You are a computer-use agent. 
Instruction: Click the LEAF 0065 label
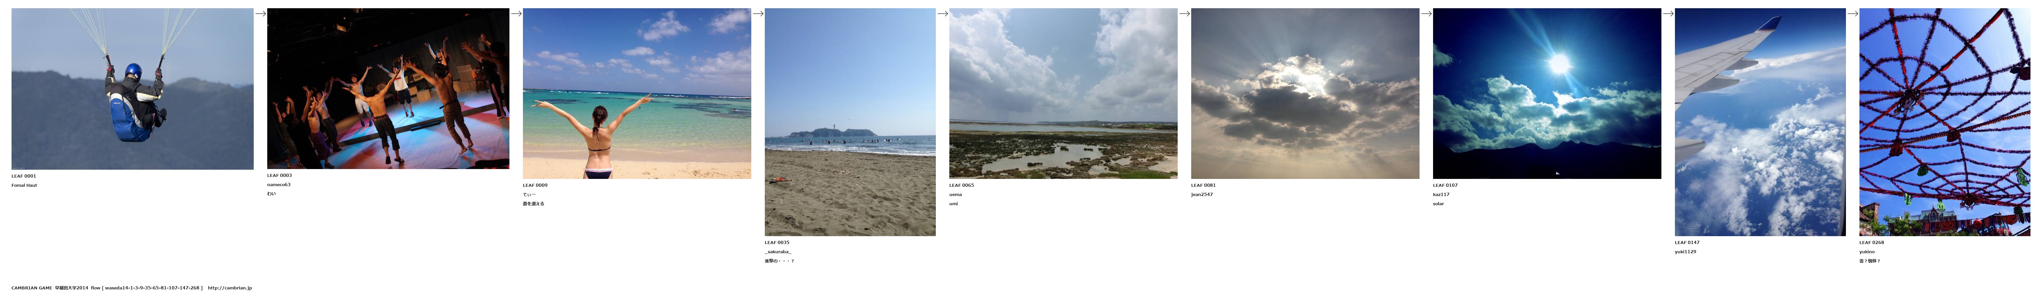tap(962, 185)
